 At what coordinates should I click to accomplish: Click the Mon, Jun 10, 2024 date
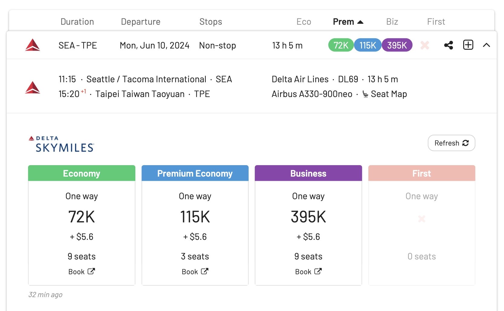[x=154, y=46]
